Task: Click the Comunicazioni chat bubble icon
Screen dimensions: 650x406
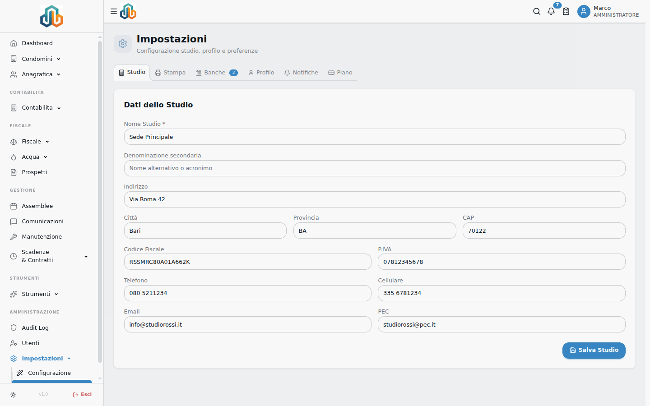Action: (14, 221)
